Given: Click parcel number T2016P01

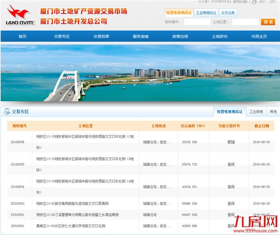Looking at the screenshot, I should tap(17, 215).
